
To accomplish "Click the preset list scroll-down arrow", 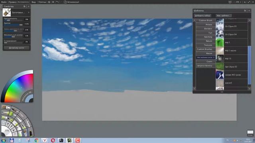I will 249,89.
